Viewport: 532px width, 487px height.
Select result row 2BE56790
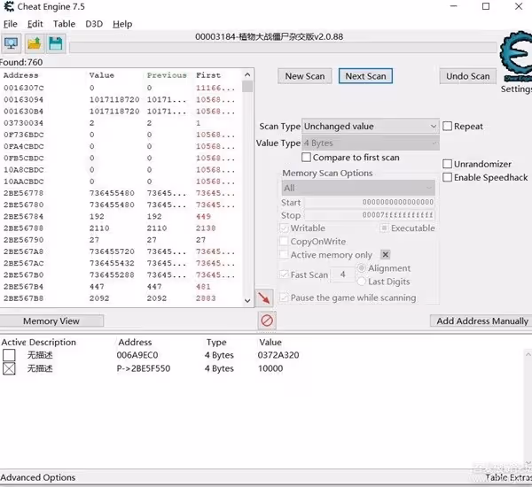tap(121, 240)
